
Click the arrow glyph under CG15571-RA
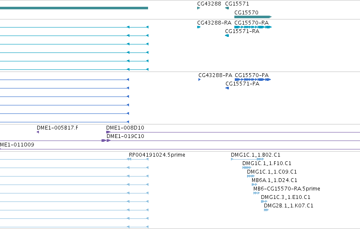227,36
